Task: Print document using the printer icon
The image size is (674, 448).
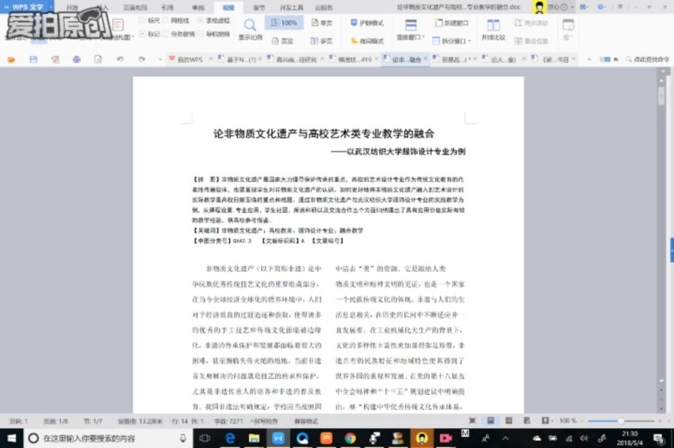Action: [76, 59]
